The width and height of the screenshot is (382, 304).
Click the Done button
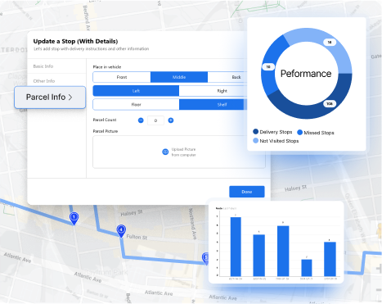tap(247, 192)
